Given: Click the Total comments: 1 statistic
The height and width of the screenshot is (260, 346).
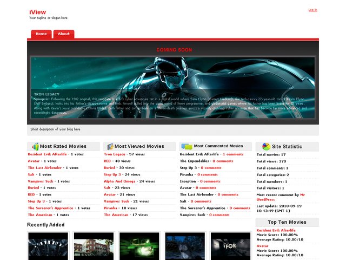Looking at the screenshot, I should [272, 168].
